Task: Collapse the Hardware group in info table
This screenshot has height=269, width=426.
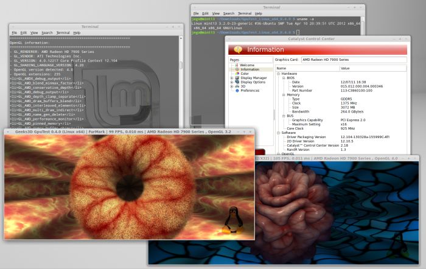Action: pyautogui.click(x=279, y=74)
